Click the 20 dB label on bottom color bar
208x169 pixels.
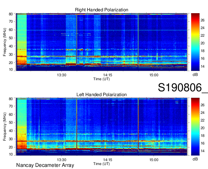coord(202,128)
